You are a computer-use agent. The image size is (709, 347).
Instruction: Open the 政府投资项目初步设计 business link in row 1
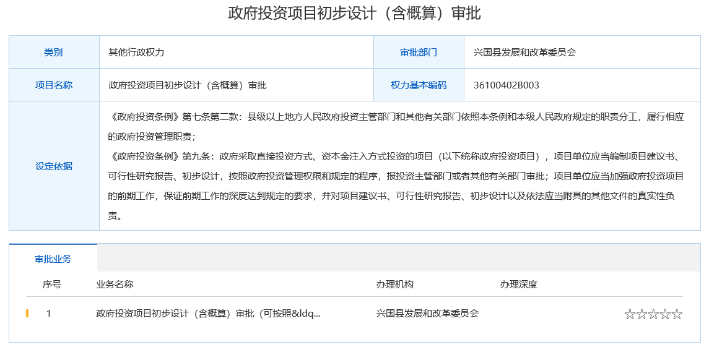tap(208, 314)
